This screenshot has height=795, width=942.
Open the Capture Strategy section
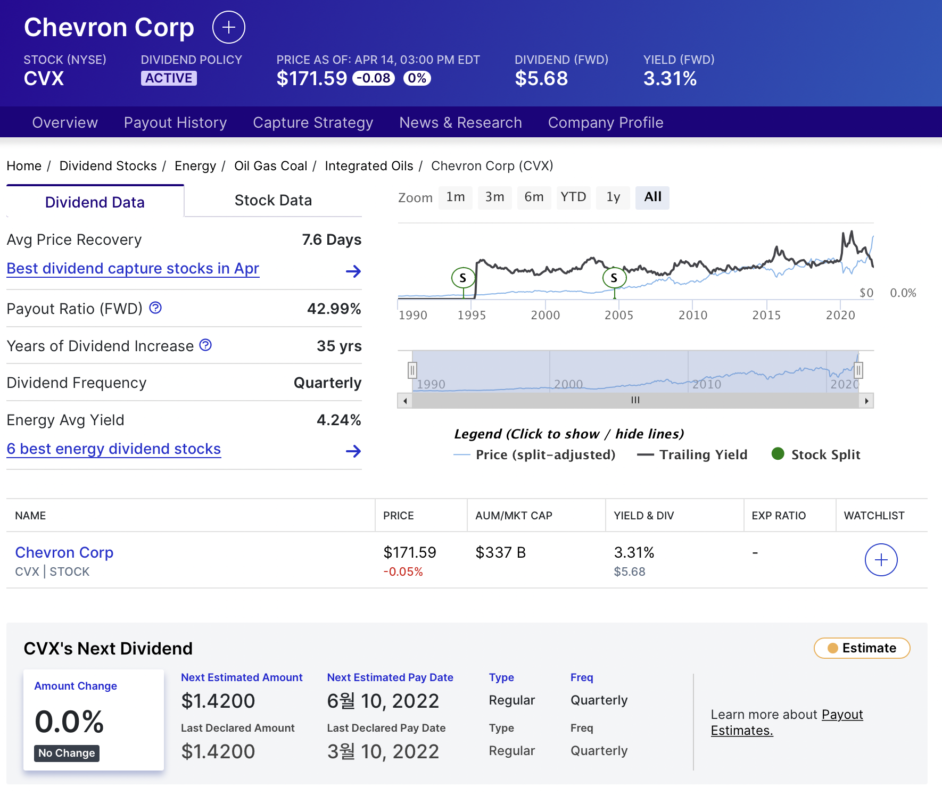coord(313,122)
